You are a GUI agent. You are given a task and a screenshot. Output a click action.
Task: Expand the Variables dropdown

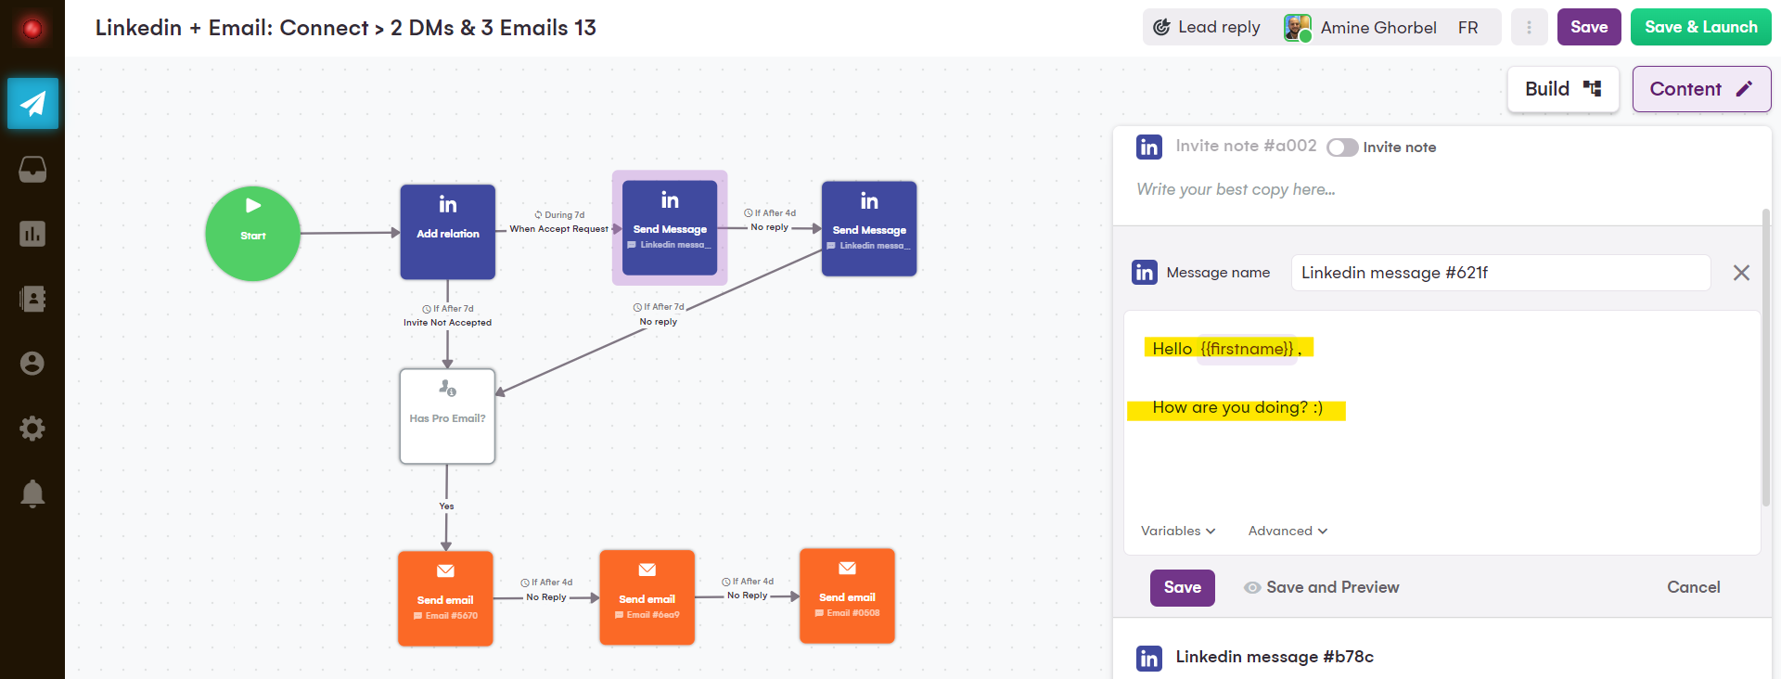coord(1178,531)
